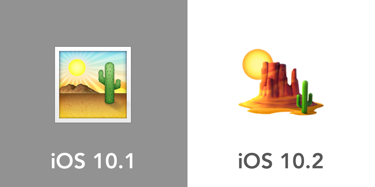This screenshot has height=187, width=375.
Task: Click the small cactus beside the red mesa
Action: (x=305, y=97)
